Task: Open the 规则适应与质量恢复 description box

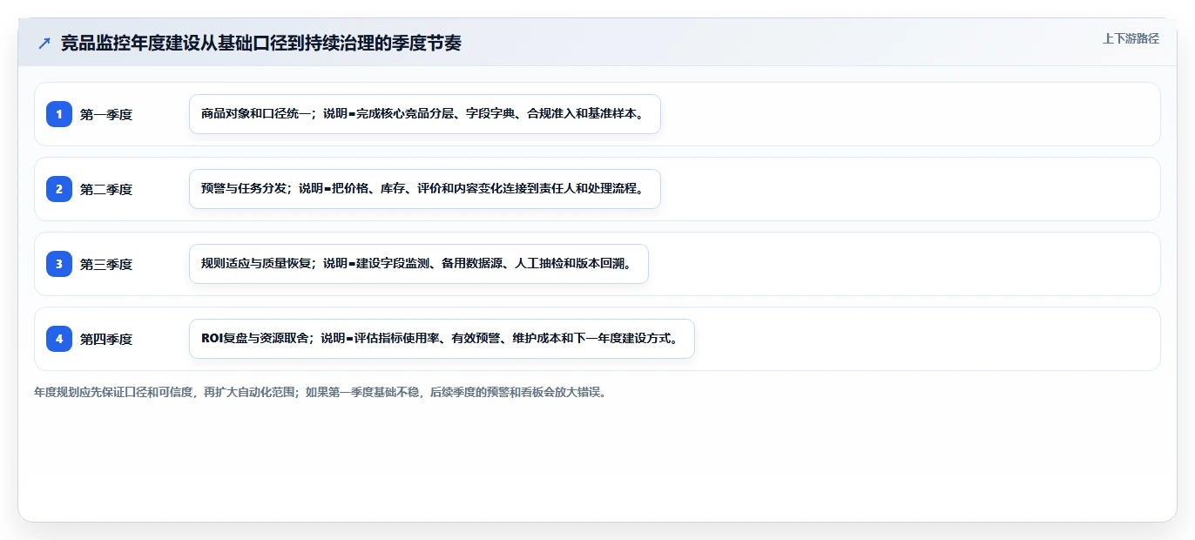Action: coord(419,264)
